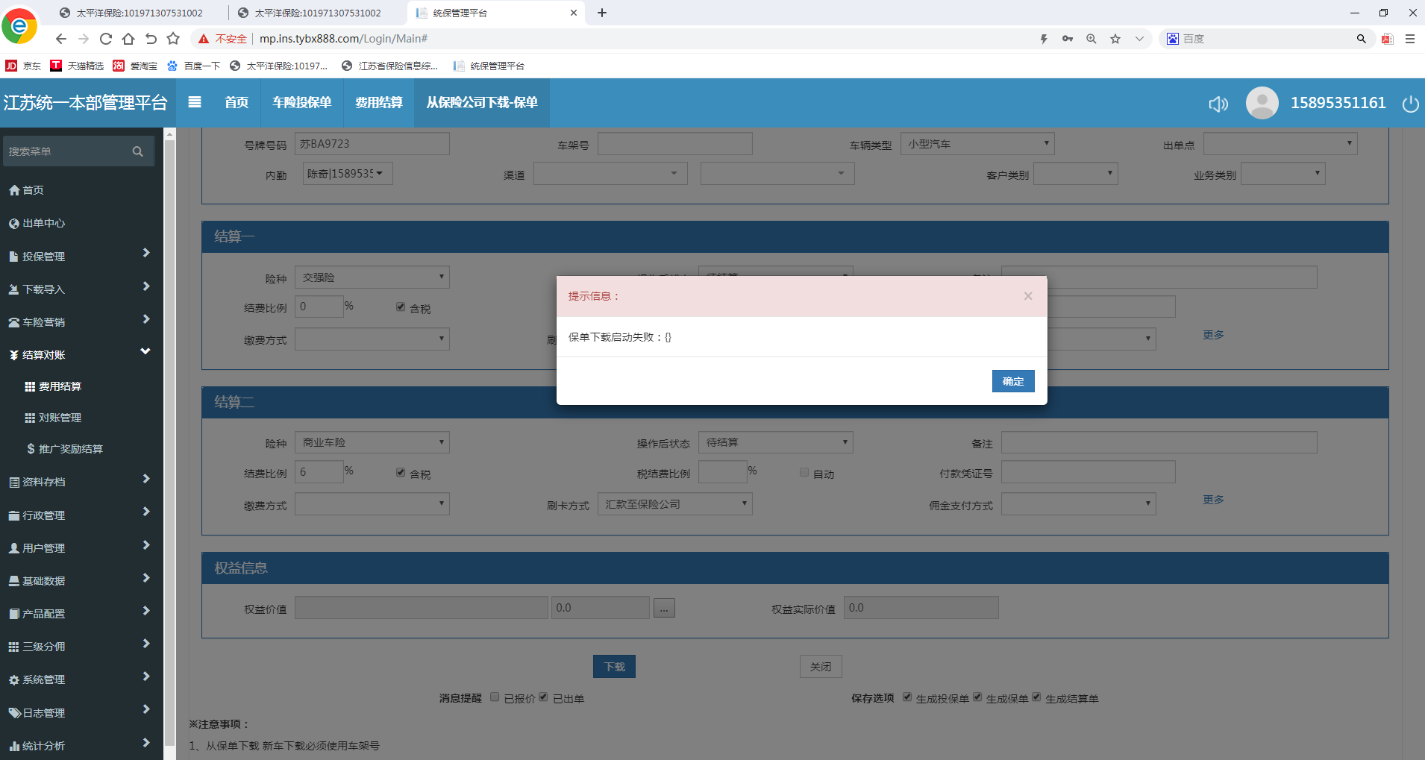Toggle sidebar with the platform menu icon
Image resolution: width=1425 pixels, height=760 pixels.
[195, 102]
